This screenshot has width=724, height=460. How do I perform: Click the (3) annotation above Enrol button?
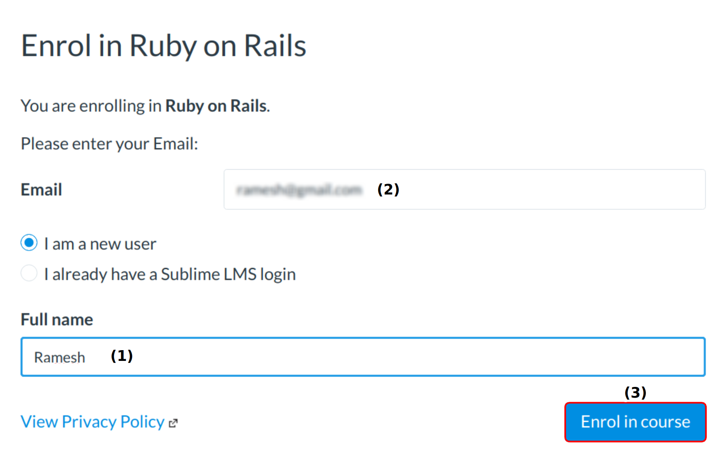635,392
